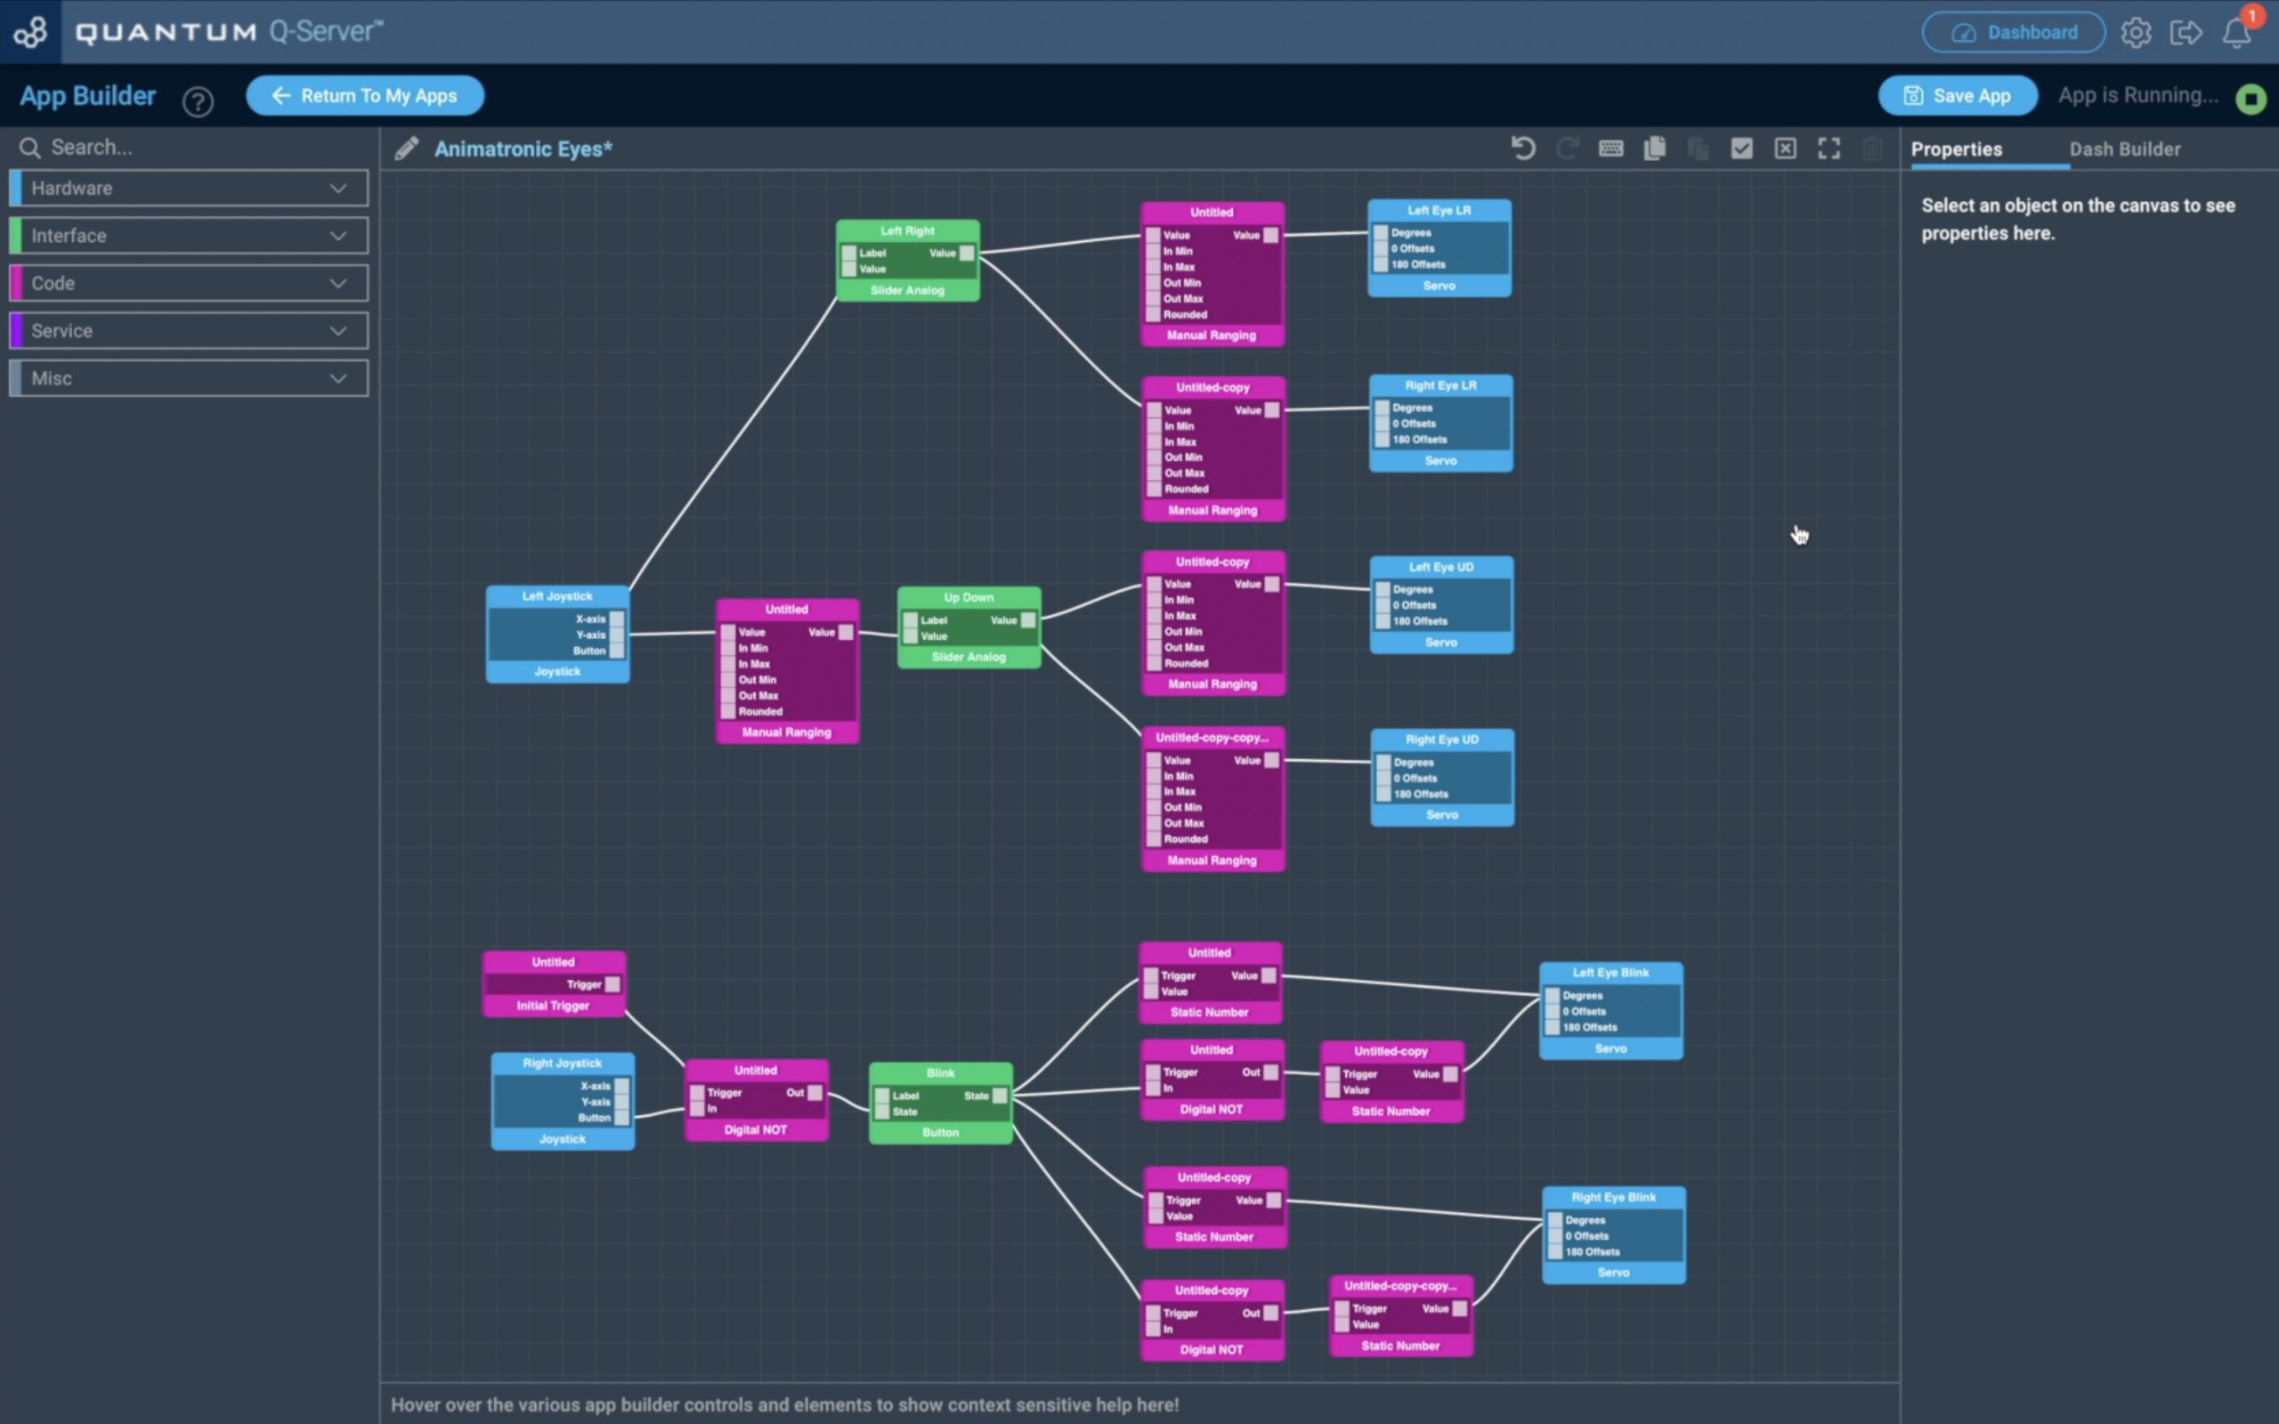Open the notifications bell icon
Viewport: 2279px width, 1424px height.
[x=2236, y=33]
